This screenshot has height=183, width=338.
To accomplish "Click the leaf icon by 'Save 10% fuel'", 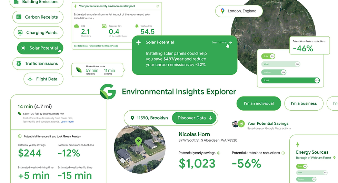I will (19, 113).
